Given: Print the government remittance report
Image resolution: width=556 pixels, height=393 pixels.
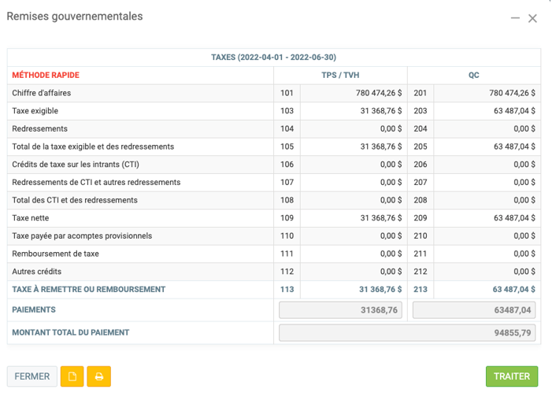Looking at the screenshot, I should 99,376.
